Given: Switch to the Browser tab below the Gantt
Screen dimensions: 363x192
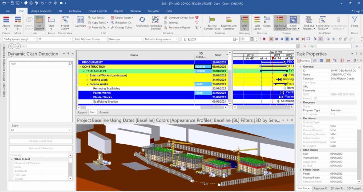Looking at the screenshot, I should [x=104, y=112].
